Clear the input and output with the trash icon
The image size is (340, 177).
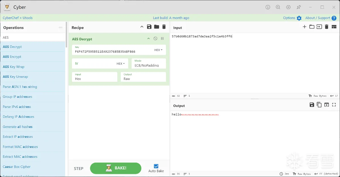pyautogui.click(x=326, y=27)
